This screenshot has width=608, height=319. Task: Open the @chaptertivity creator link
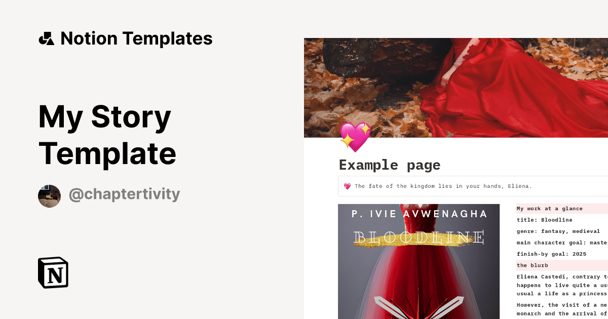coord(124,194)
